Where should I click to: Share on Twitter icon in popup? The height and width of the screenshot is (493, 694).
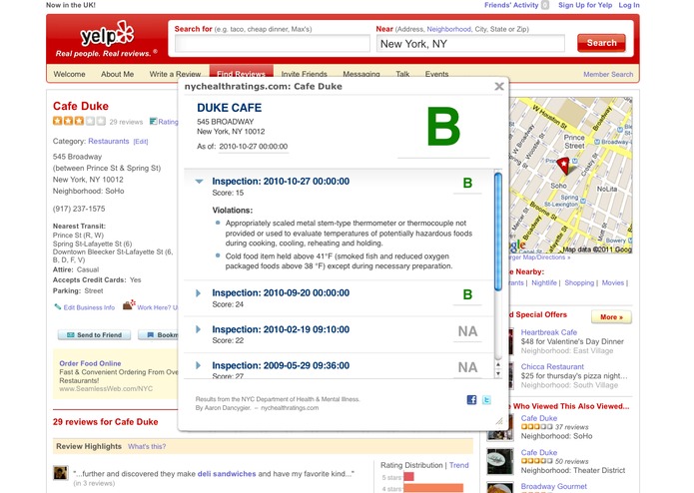click(x=486, y=400)
